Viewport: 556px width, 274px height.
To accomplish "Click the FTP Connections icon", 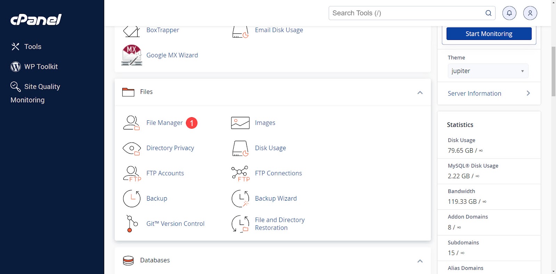I will [240, 174].
